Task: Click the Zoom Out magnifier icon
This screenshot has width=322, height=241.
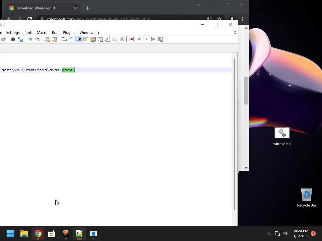Action: click(x=37, y=39)
